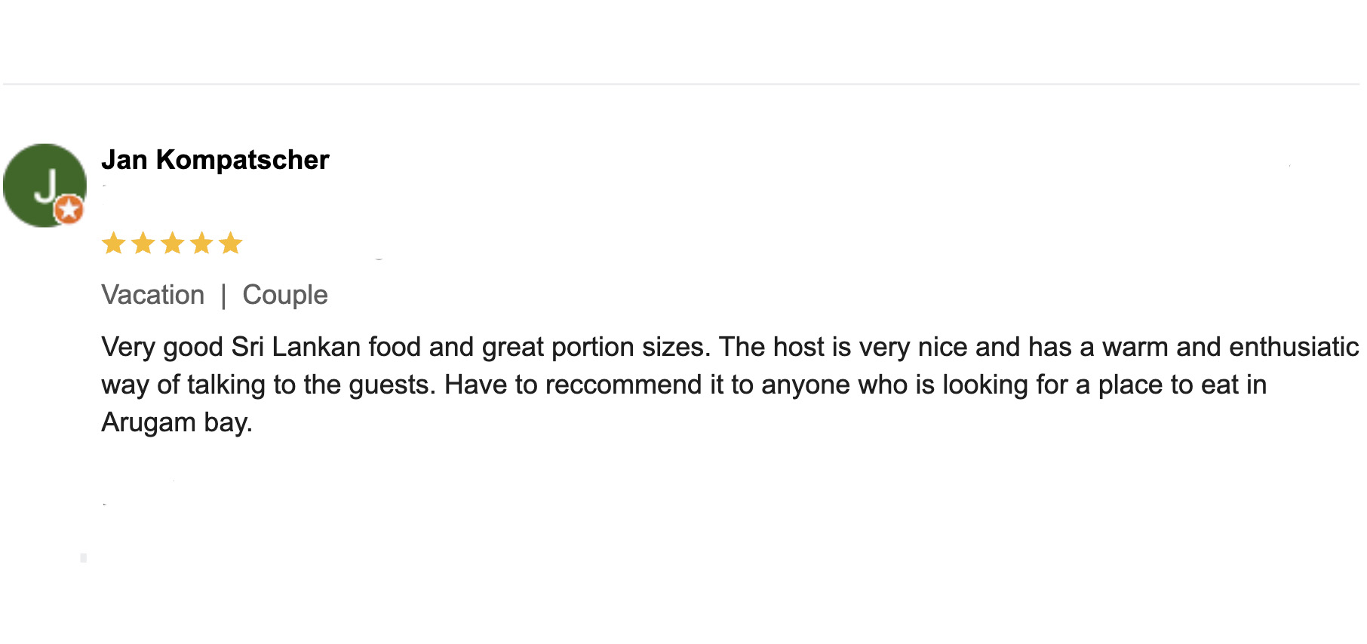
Task: Open reviewer name Jan Kompatscher
Action: point(215,160)
